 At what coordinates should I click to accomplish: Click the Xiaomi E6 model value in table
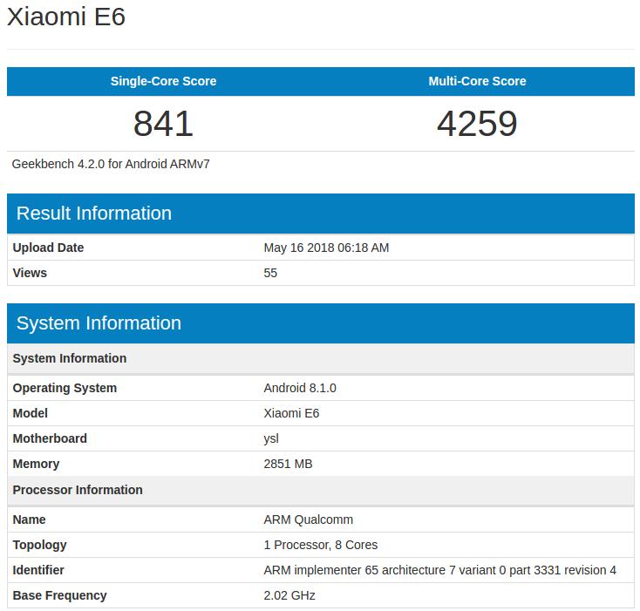(x=291, y=413)
